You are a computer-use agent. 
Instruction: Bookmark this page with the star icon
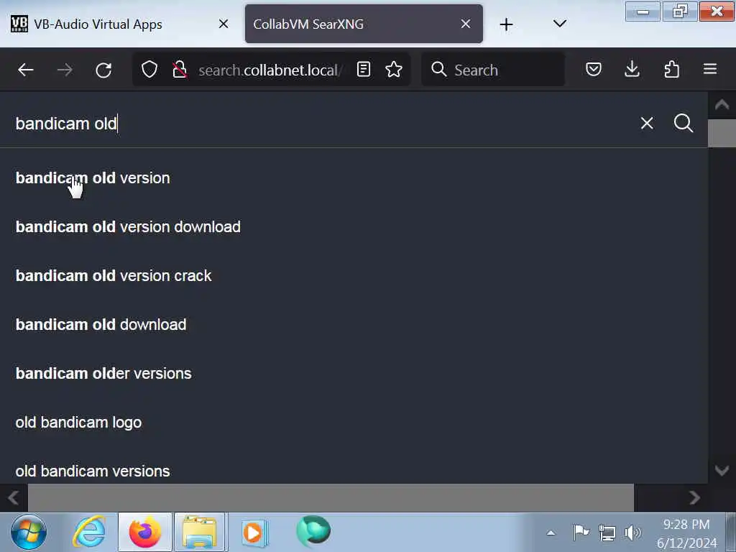point(394,70)
